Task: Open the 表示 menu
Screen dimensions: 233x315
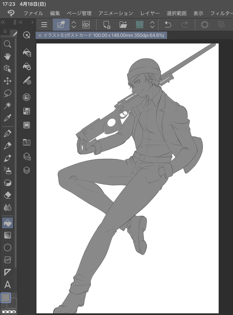Action: tap(198, 13)
